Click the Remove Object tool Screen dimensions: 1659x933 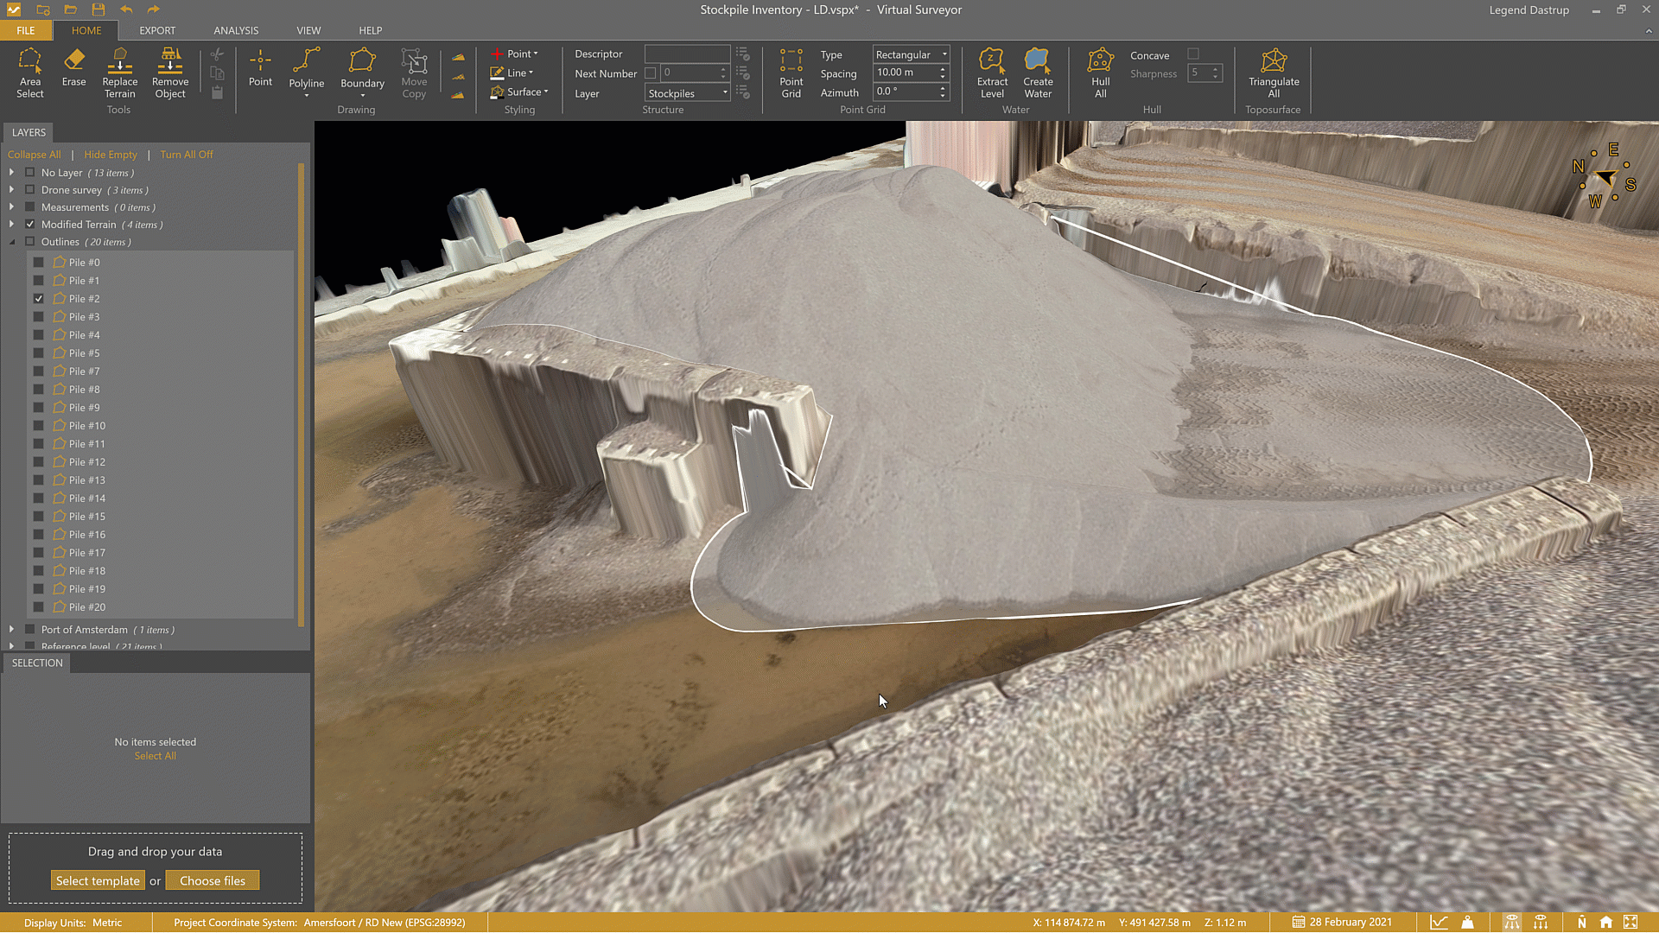[169, 73]
